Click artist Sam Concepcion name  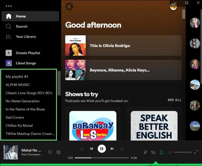32,154
